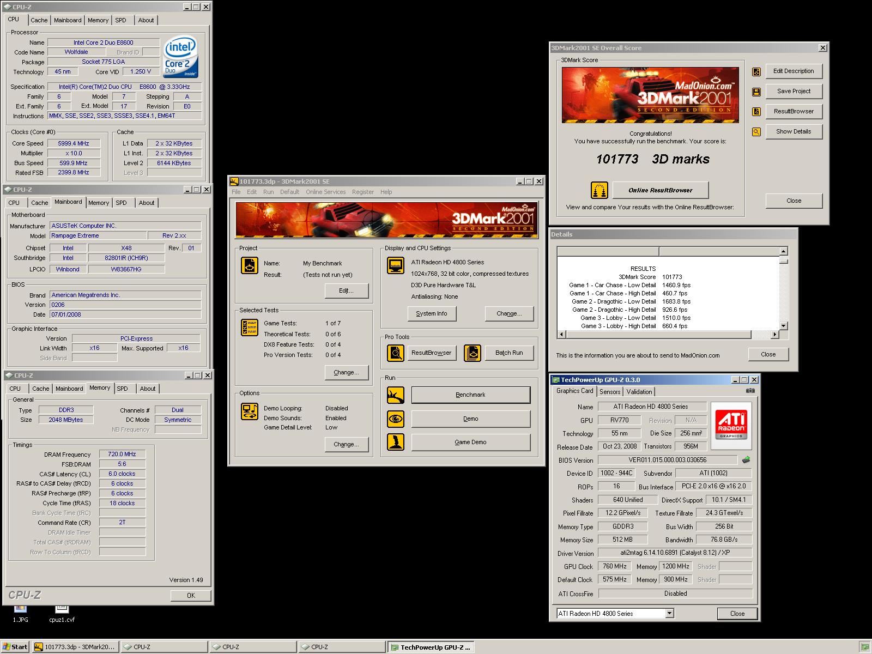The width and height of the screenshot is (872, 654).
Task: Open the Run menu in 3DMark2001
Action: 268,192
